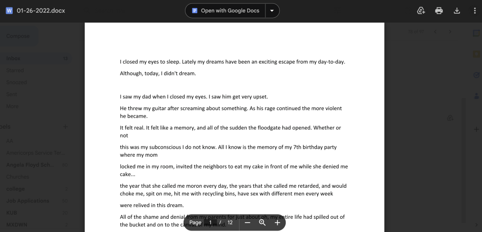Download the docx file
Image resolution: width=482 pixels, height=232 pixels.
tap(457, 11)
